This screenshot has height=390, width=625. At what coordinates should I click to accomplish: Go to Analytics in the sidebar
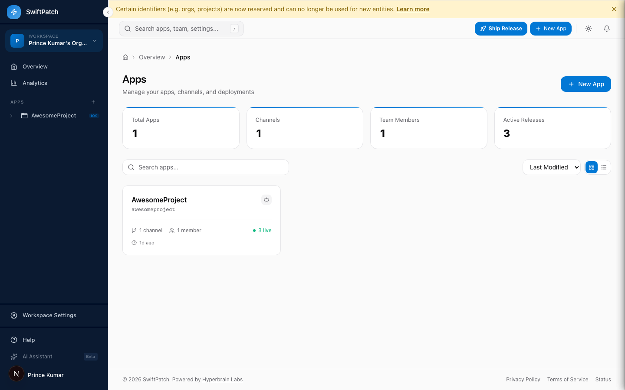coord(35,83)
